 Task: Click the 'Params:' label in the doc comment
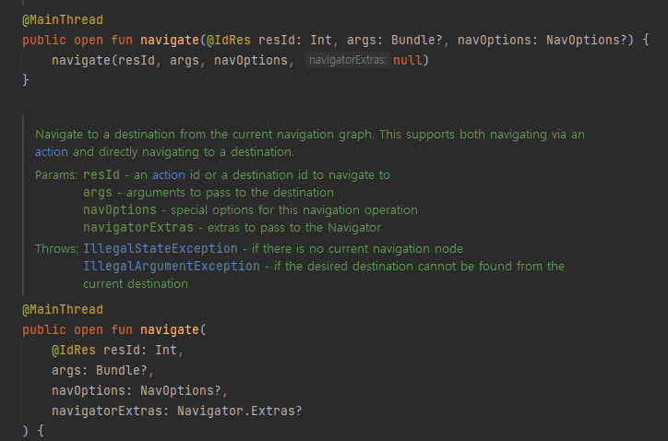pos(56,175)
